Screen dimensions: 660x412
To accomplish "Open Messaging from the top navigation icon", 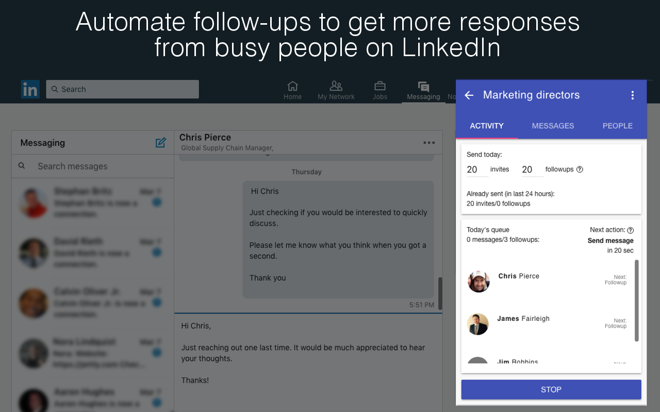I will [423, 87].
